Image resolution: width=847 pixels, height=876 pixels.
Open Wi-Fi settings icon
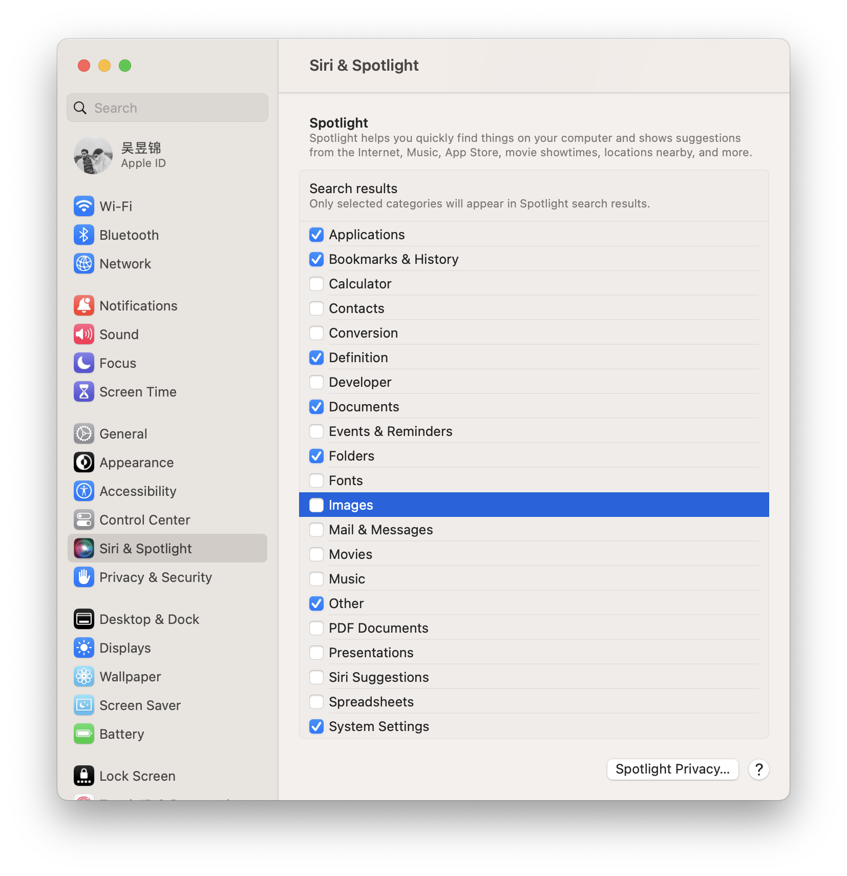pos(84,206)
